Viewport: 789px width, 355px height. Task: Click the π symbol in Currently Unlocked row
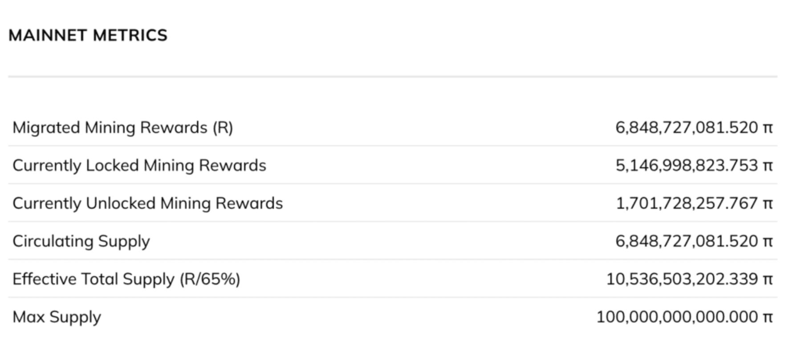tap(768, 203)
